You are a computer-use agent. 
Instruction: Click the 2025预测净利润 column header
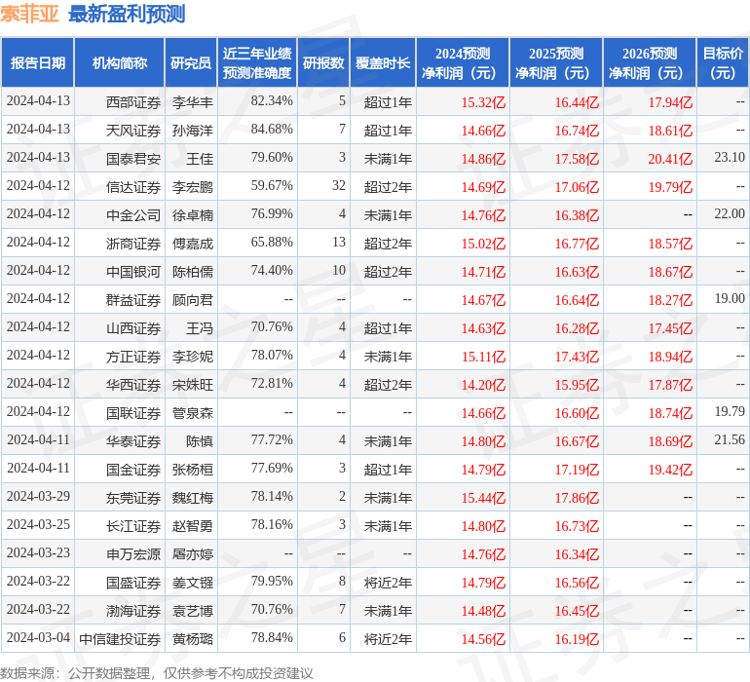[x=555, y=63]
